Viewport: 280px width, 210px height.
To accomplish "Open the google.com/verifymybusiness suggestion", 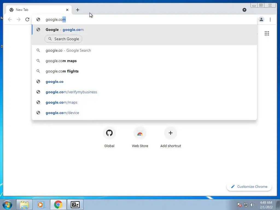I will point(144,92).
